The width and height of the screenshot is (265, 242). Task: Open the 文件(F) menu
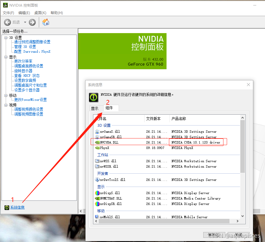tap(8, 13)
